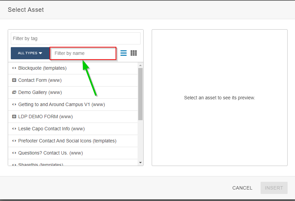
Task: Click code icon beside Leslie Capo Contact Info
Action: (x=14, y=129)
